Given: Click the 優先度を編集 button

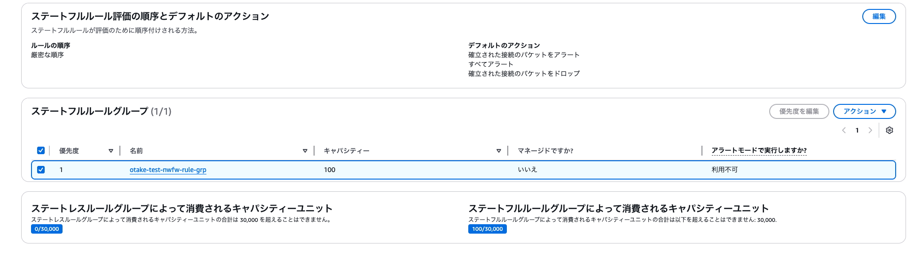Looking at the screenshot, I should point(799,111).
